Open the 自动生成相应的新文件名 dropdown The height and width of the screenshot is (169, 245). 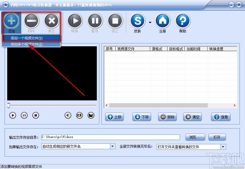tap(112, 147)
